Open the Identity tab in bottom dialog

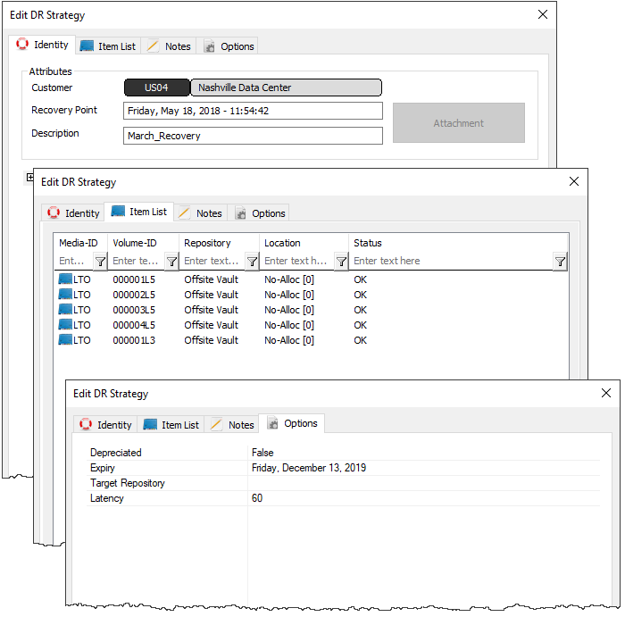click(105, 425)
